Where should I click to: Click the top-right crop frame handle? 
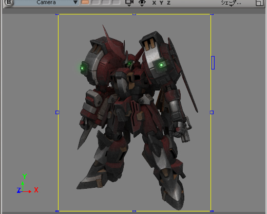pyautogui.click(x=212, y=14)
